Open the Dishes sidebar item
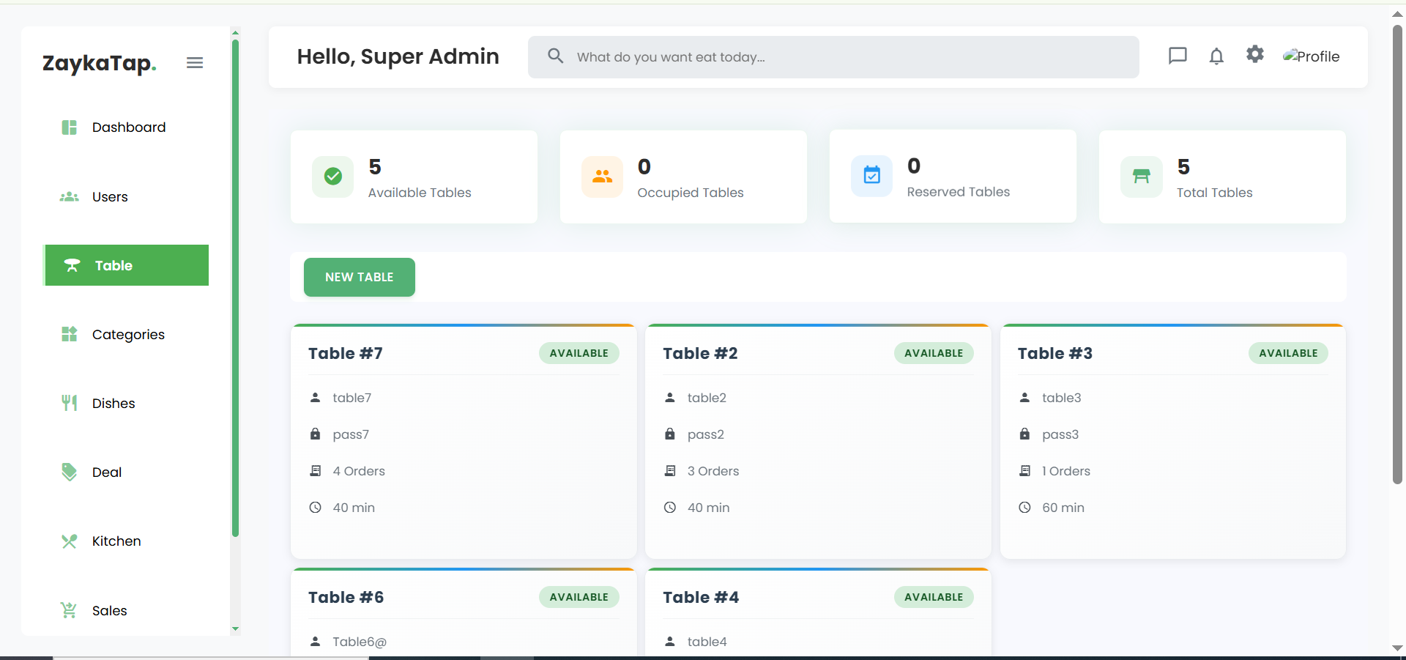This screenshot has width=1406, height=660. tap(113, 404)
